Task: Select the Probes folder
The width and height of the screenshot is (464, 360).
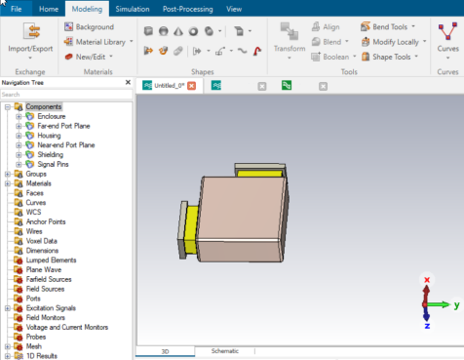Action: tap(36, 337)
